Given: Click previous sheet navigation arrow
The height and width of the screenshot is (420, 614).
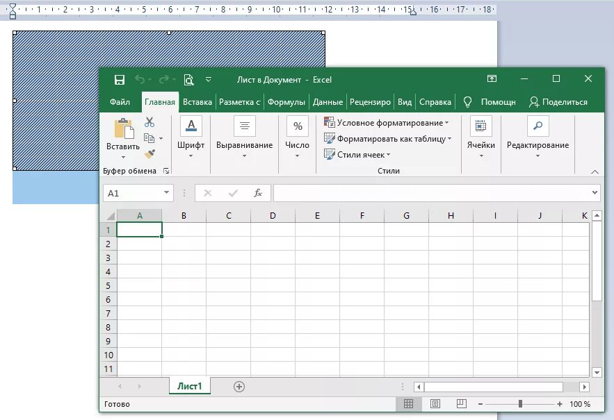Looking at the screenshot, I should (120, 387).
